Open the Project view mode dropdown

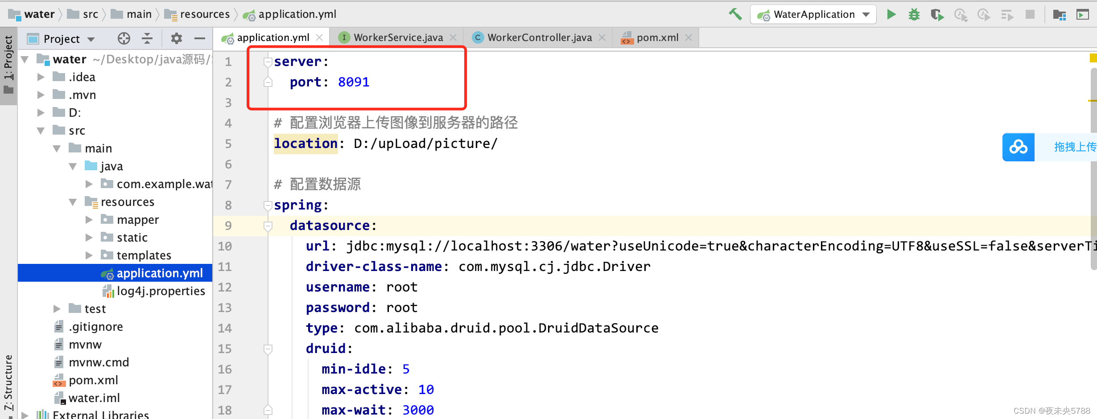pos(91,38)
